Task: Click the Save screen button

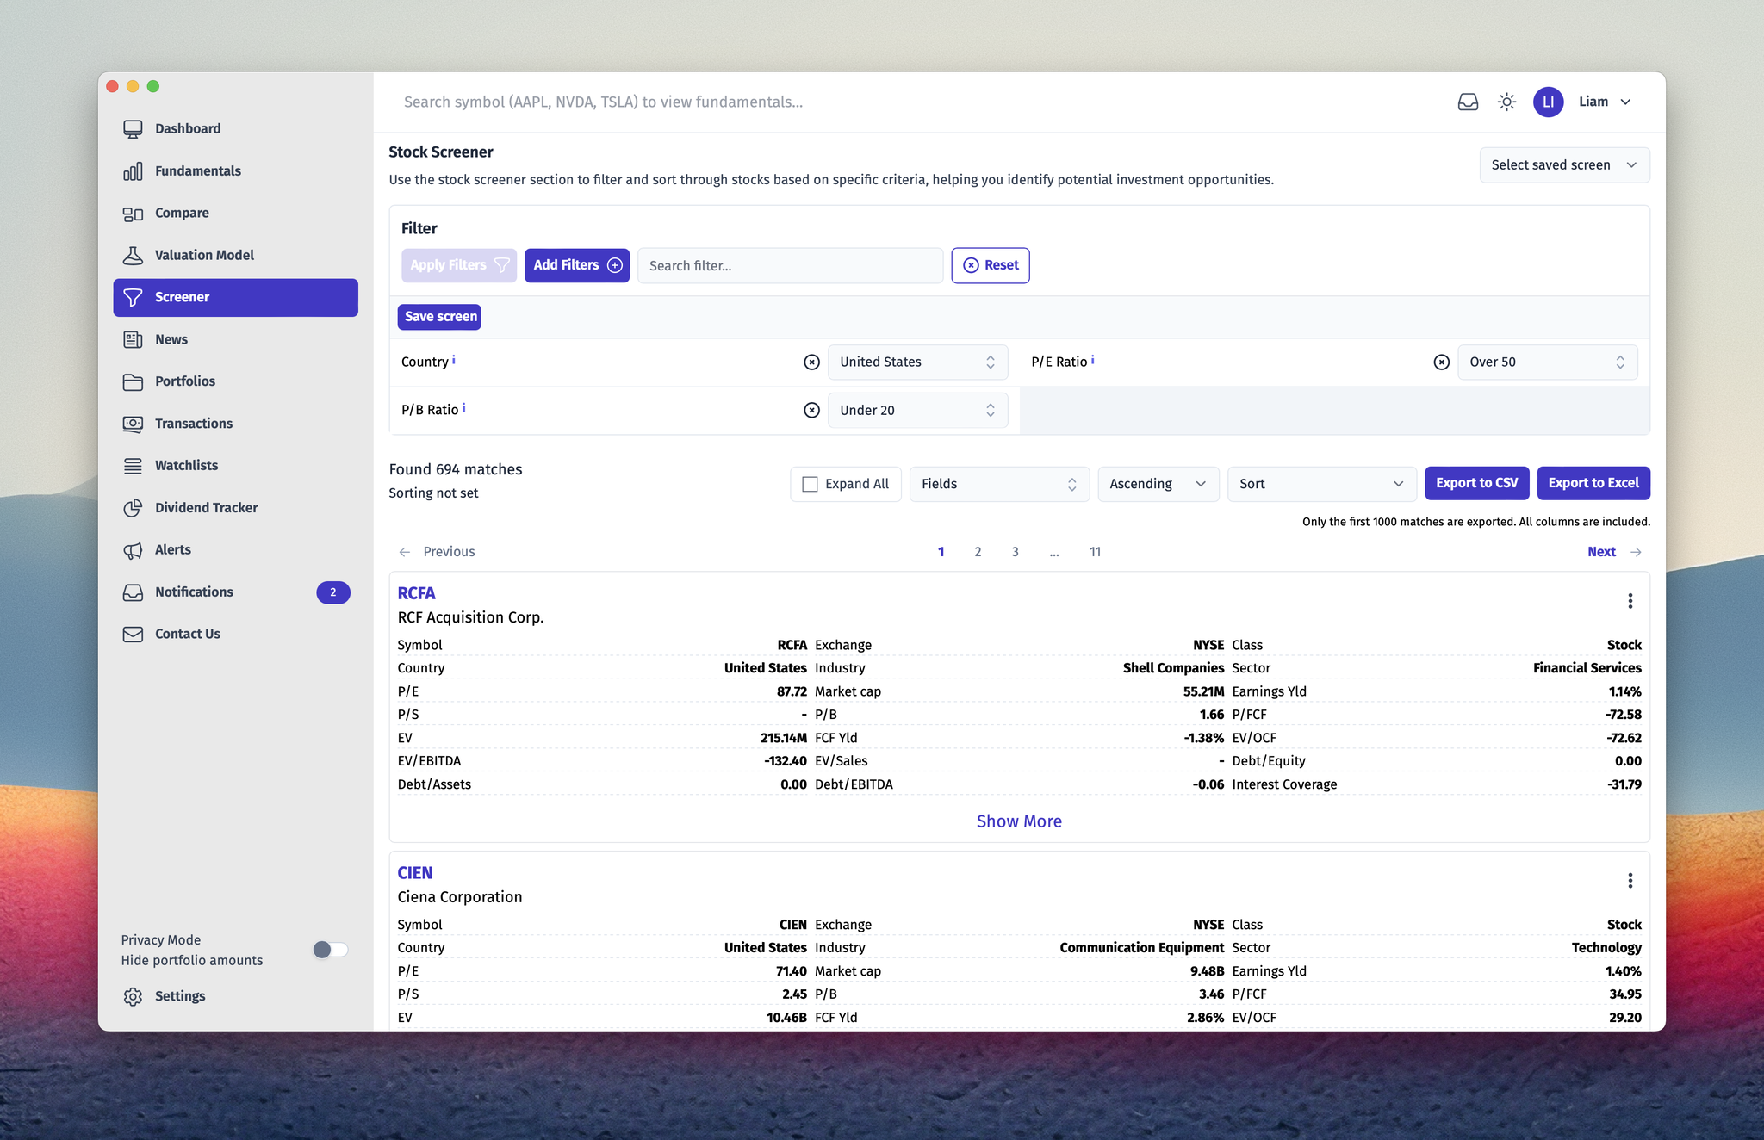Action: 440,316
